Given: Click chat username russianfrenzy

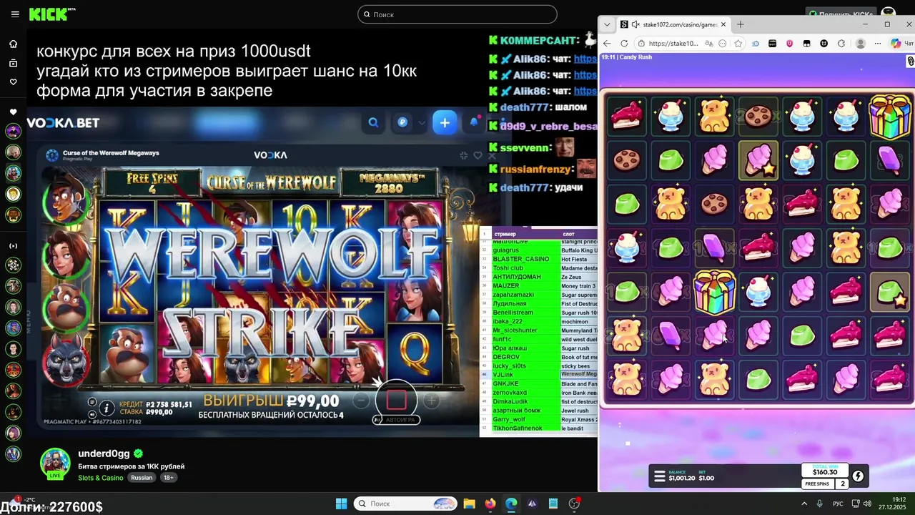Looking at the screenshot, I should coord(536,170).
